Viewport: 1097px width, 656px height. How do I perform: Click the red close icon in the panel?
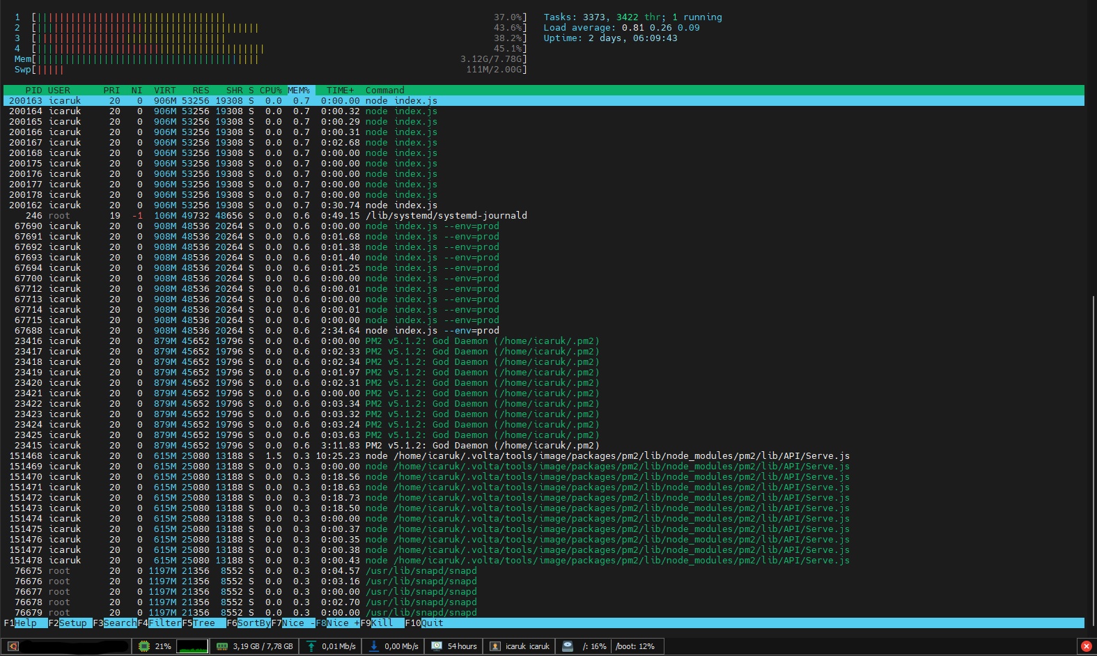1086,646
